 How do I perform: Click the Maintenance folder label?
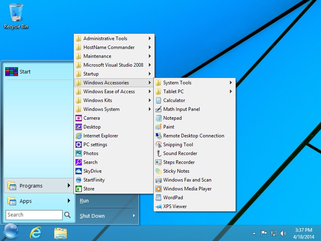tap(98, 56)
